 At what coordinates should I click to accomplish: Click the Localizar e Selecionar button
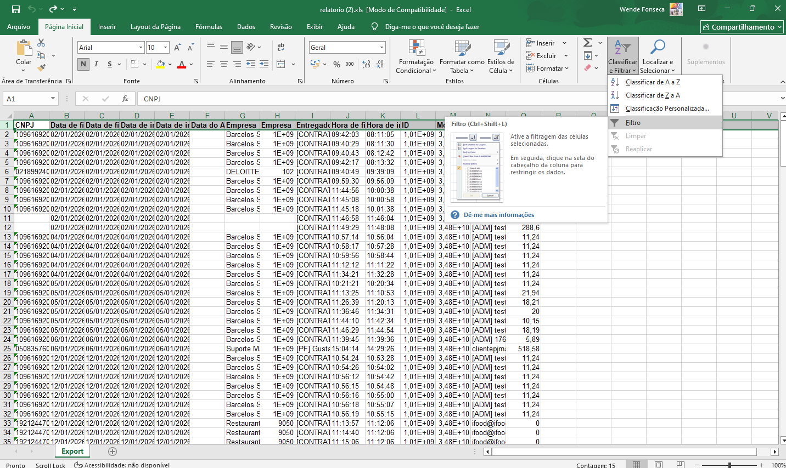[658, 57]
